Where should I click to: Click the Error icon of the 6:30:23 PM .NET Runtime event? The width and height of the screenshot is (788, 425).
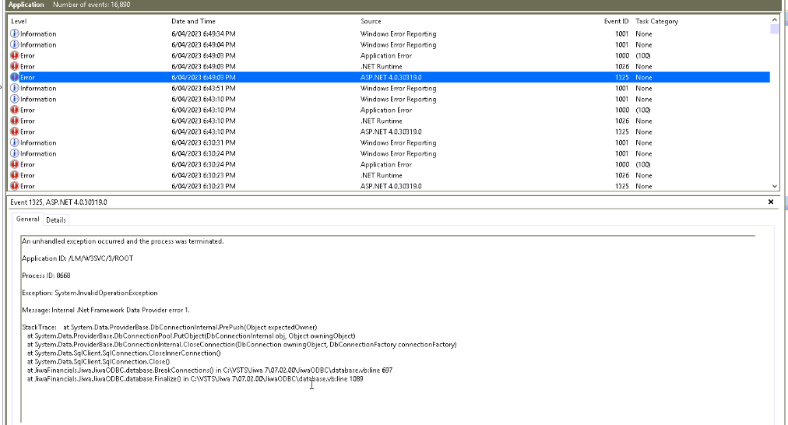tap(15, 176)
